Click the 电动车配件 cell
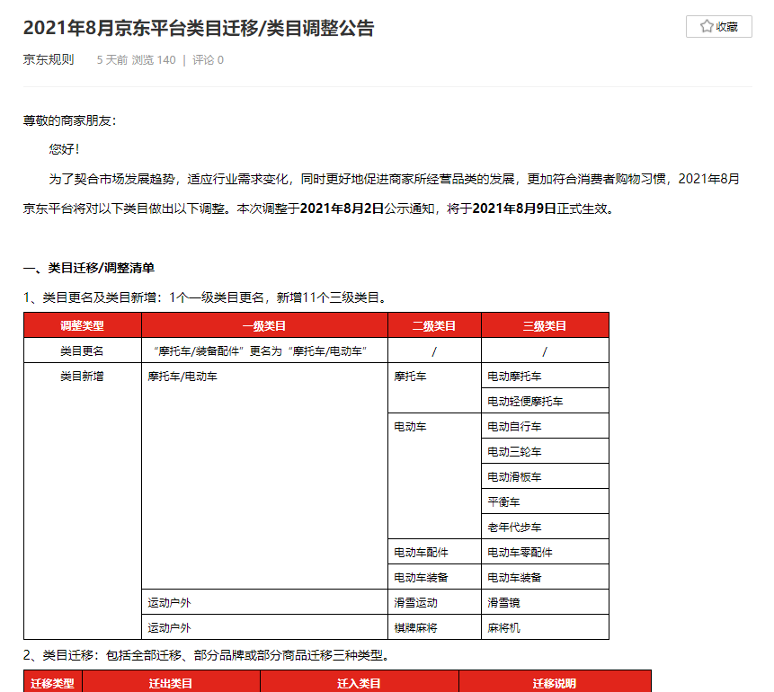774x692 pixels. pyautogui.click(x=434, y=552)
